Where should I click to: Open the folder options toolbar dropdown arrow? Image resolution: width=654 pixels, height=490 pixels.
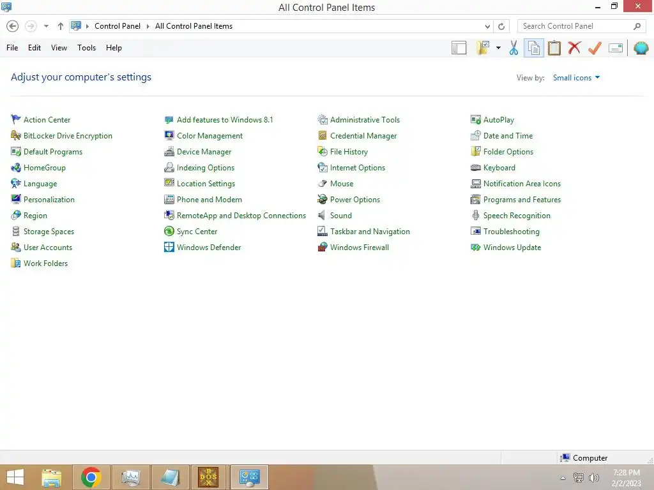tap(498, 48)
